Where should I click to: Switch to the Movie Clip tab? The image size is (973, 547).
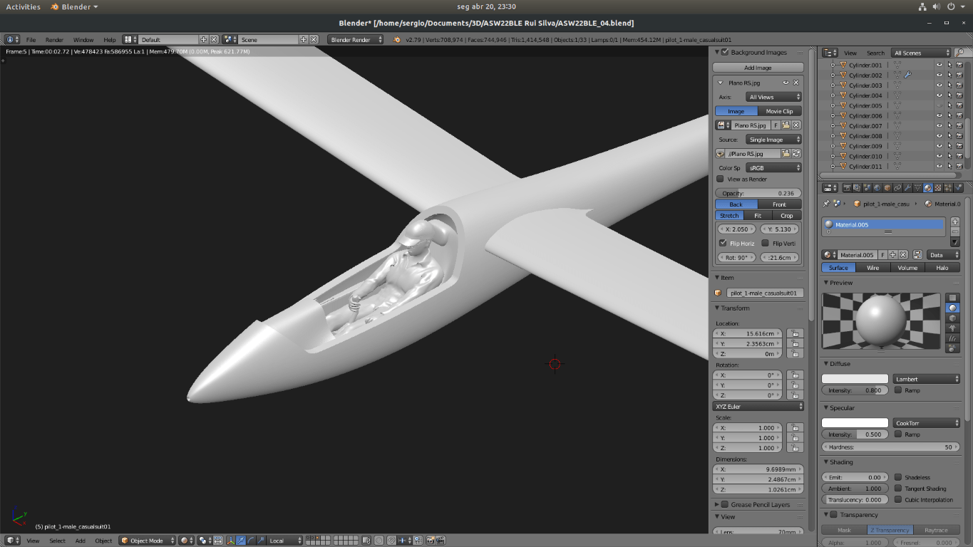coord(778,111)
